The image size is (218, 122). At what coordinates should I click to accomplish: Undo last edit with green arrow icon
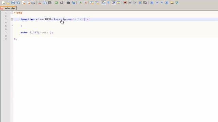point(57,3)
